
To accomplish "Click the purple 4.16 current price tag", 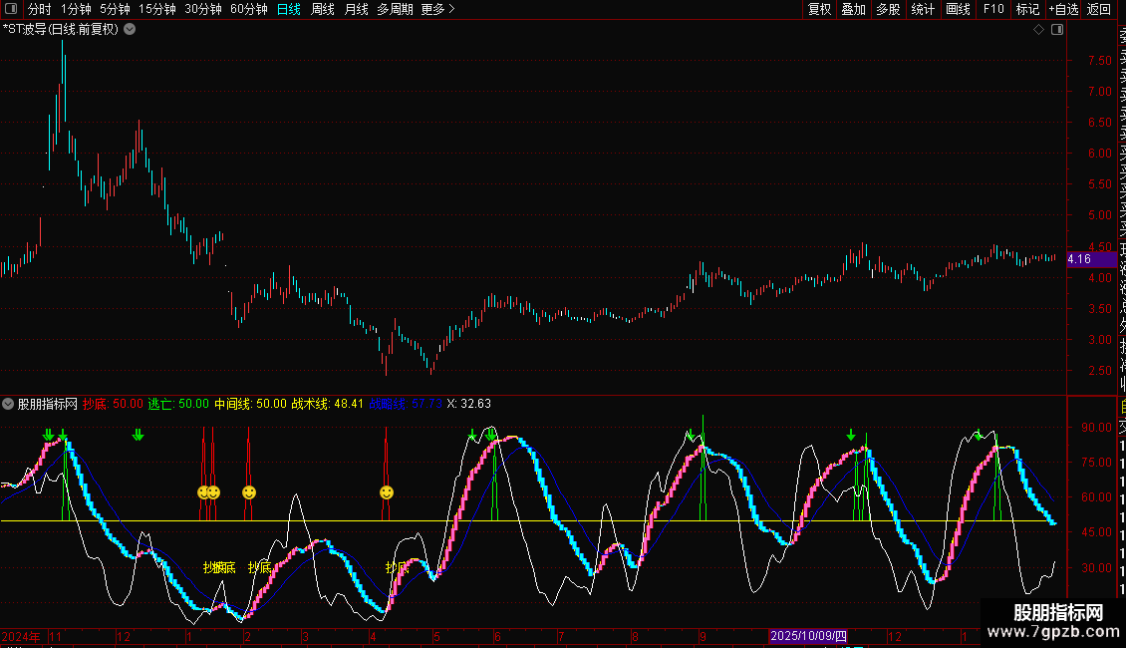I will (x=1079, y=259).
